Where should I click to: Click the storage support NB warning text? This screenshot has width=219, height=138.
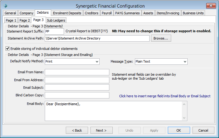click(x=161, y=31)
